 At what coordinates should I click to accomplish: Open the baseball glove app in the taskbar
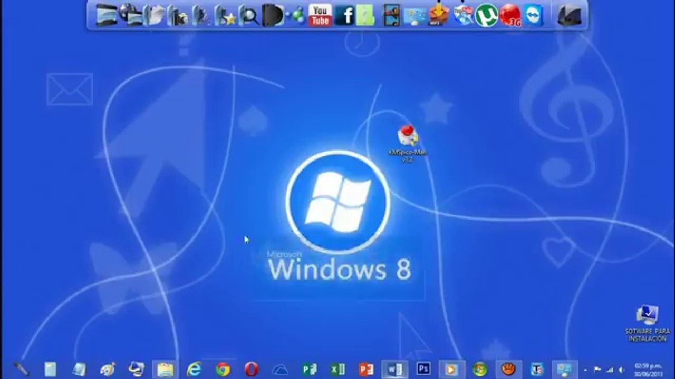[508, 370]
